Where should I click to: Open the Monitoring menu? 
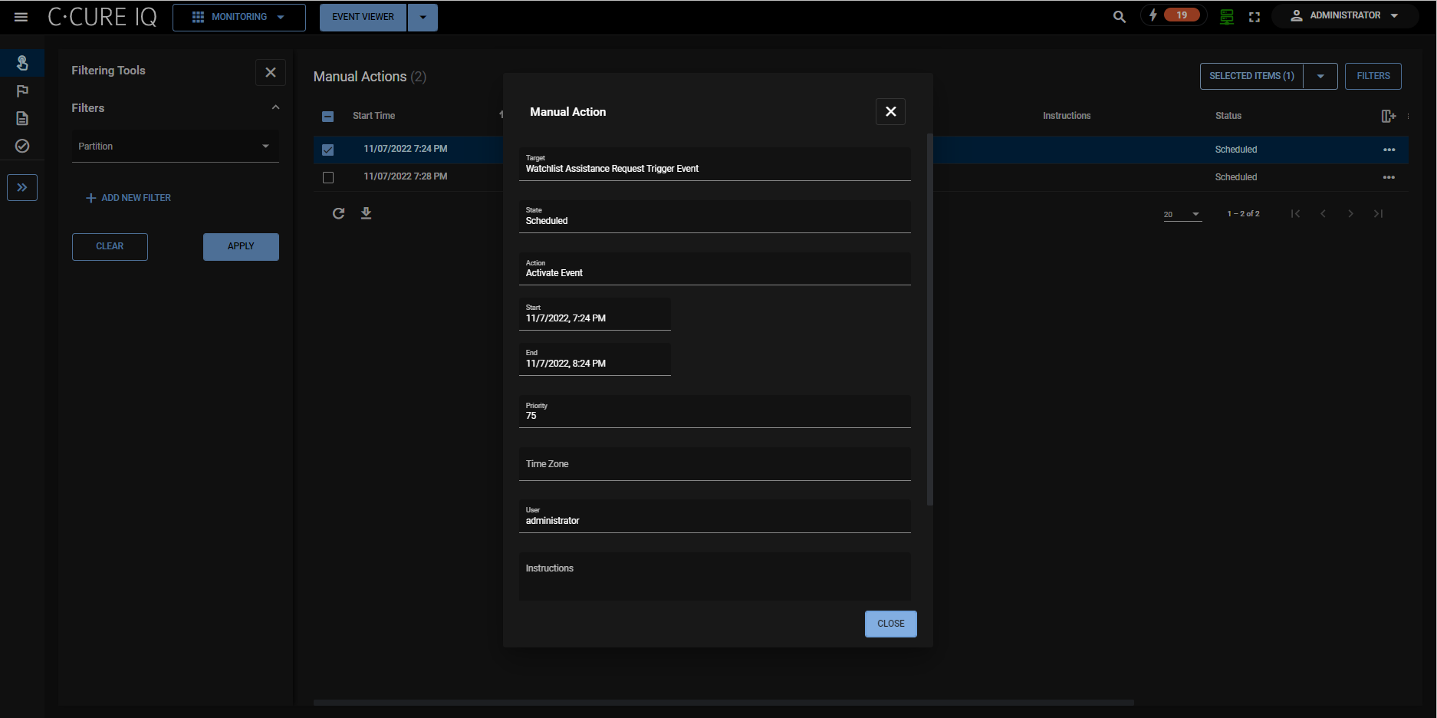238,17
